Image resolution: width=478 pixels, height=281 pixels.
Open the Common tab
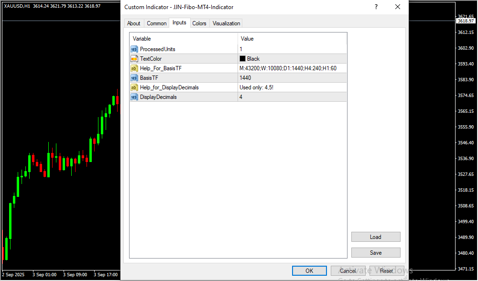[x=157, y=23]
